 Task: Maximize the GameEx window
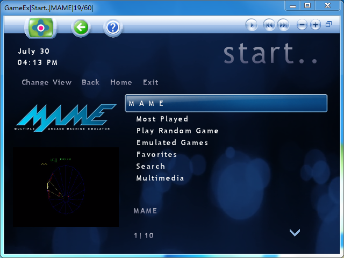point(307,5)
